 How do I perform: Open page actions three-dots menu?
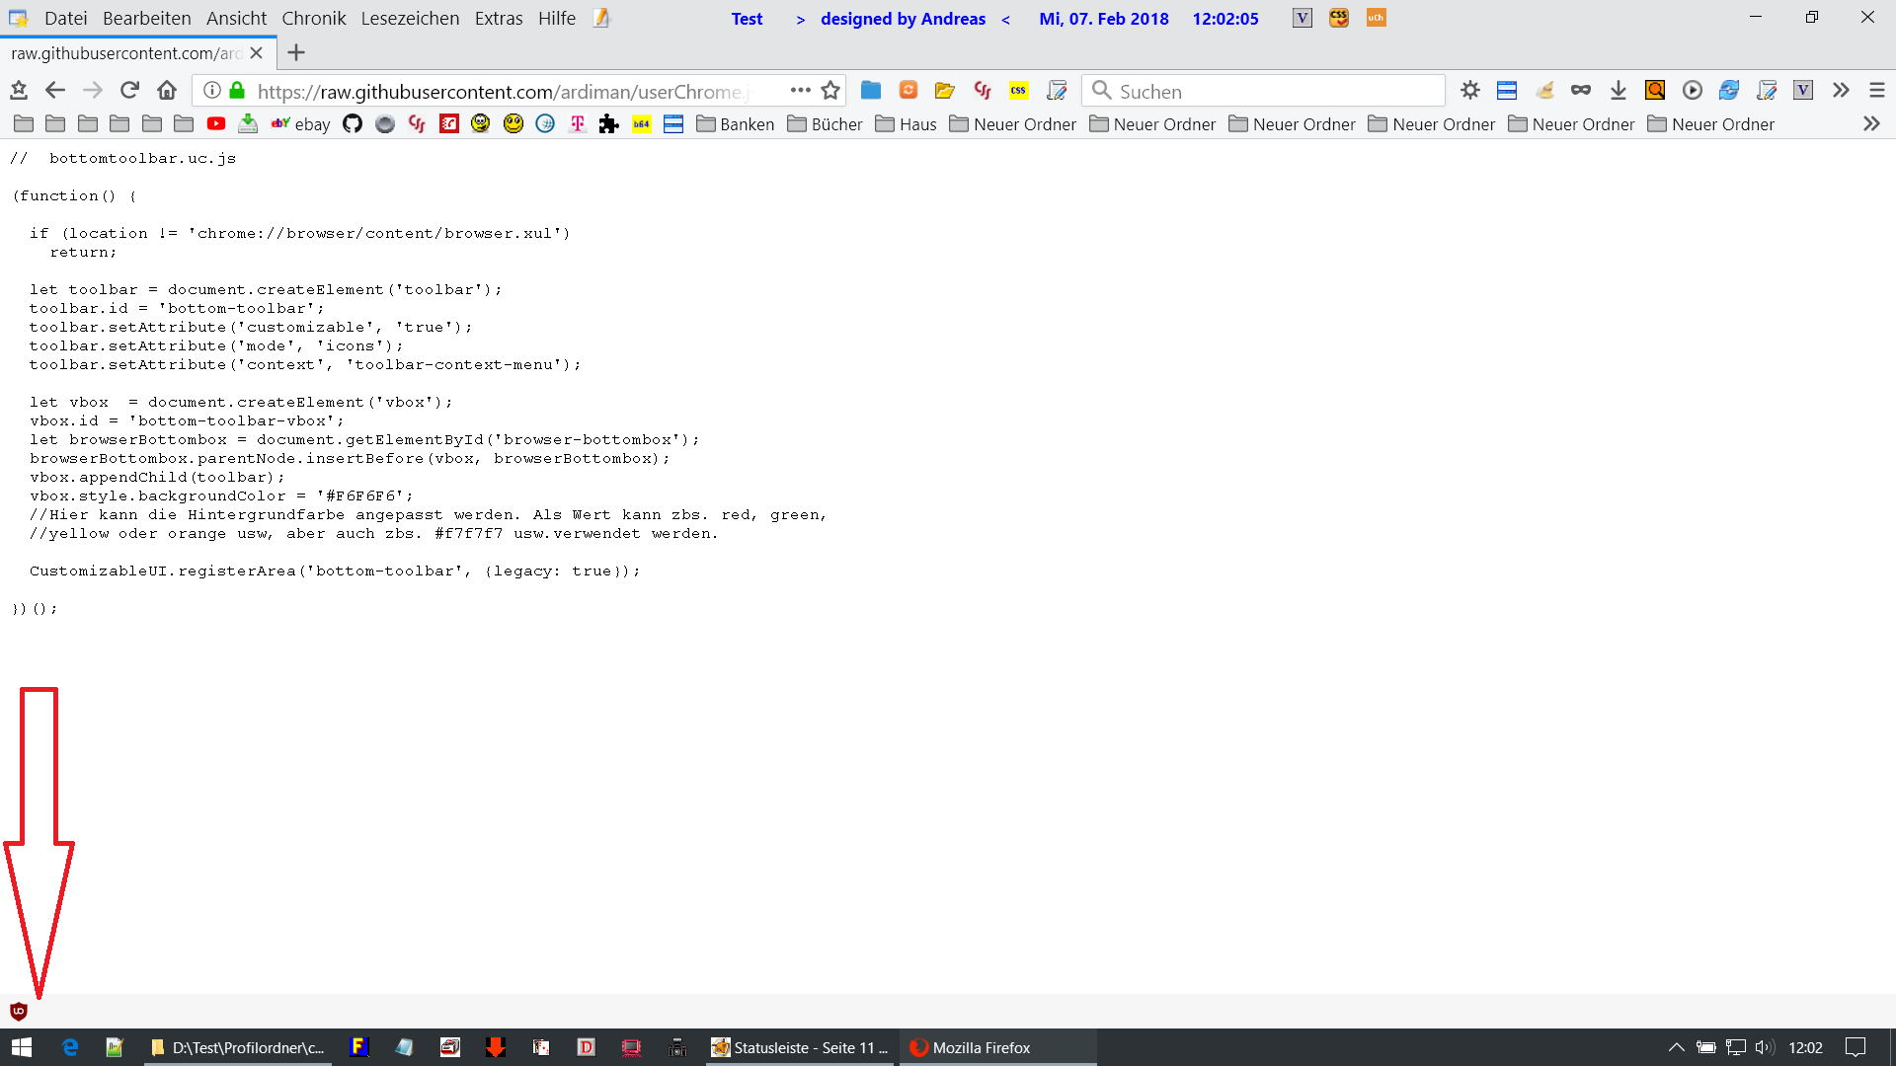pos(800,91)
